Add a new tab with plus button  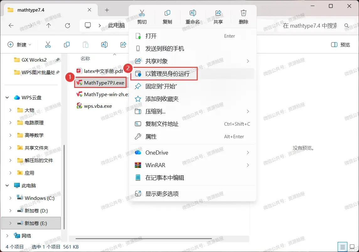pos(107,10)
